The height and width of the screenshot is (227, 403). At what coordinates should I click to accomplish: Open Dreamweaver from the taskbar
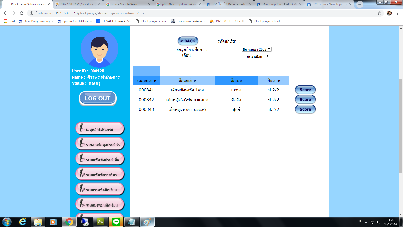click(x=100, y=222)
